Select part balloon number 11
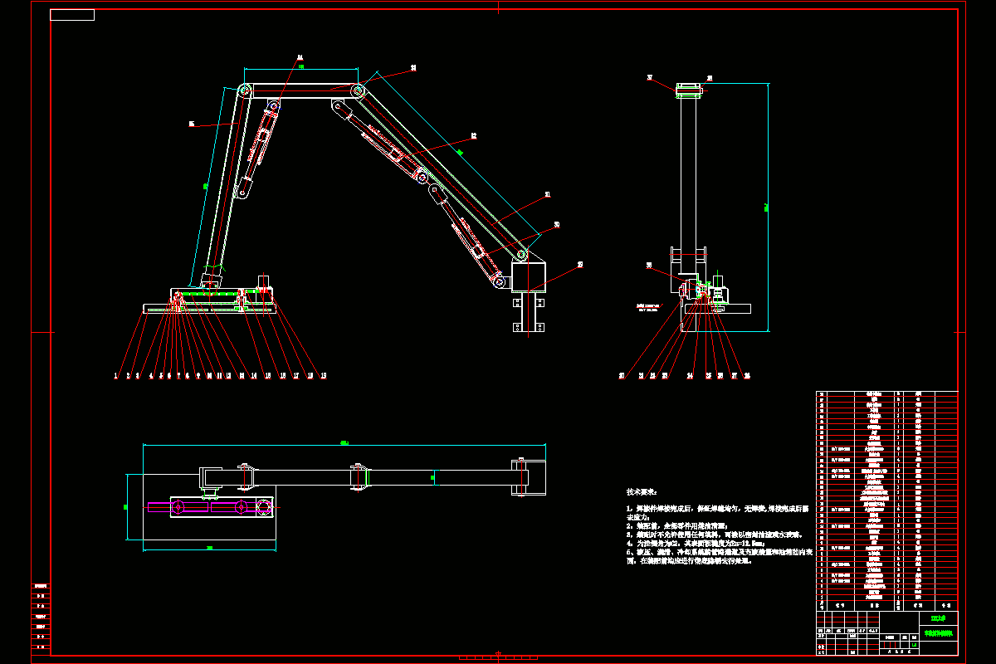The height and width of the screenshot is (664, 996). click(x=219, y=376)
